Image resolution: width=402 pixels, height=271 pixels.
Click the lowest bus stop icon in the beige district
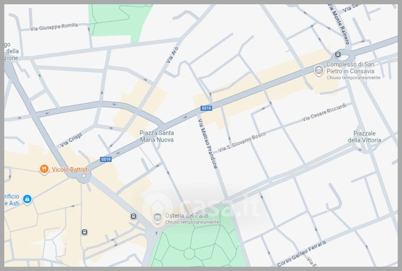click(84, 232)
